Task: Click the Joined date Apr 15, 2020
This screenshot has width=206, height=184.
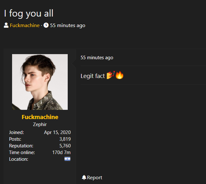Action: pos(58,132)
